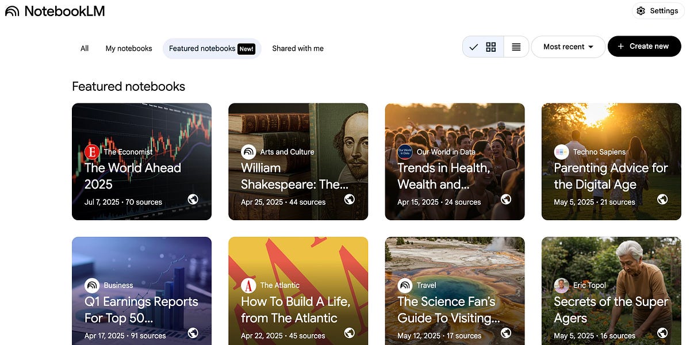690x345 pixels.
Task: Click 'Apr 22, 2025 • 45 sources' text
Action: coord(283,335)
